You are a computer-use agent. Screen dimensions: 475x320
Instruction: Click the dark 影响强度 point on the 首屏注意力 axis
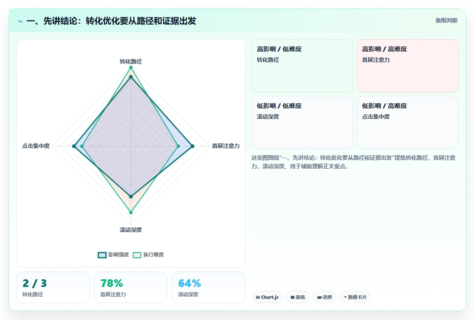pyautogui.click(x=193, y=146)
